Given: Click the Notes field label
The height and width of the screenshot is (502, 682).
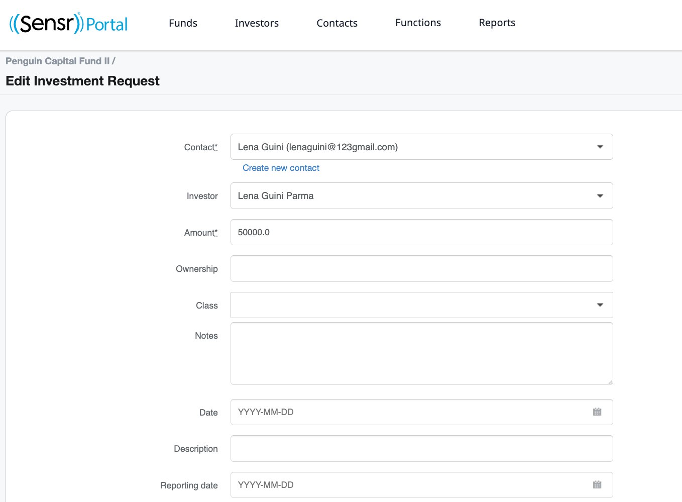Looking at the screenshot, I should pyautogui.click(x=206, y=336).
